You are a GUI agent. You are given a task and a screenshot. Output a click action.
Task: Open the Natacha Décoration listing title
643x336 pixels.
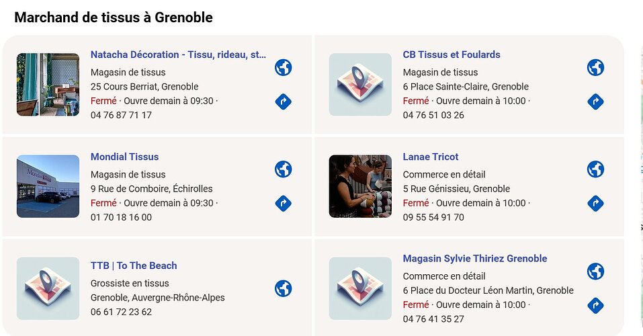coord(178,54)
